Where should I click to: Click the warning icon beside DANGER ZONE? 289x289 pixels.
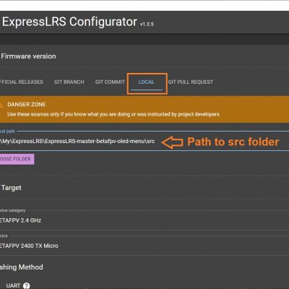(x=1, y=105)
